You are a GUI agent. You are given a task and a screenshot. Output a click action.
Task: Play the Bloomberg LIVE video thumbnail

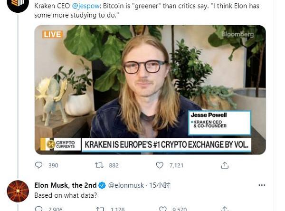click(150, 90)
